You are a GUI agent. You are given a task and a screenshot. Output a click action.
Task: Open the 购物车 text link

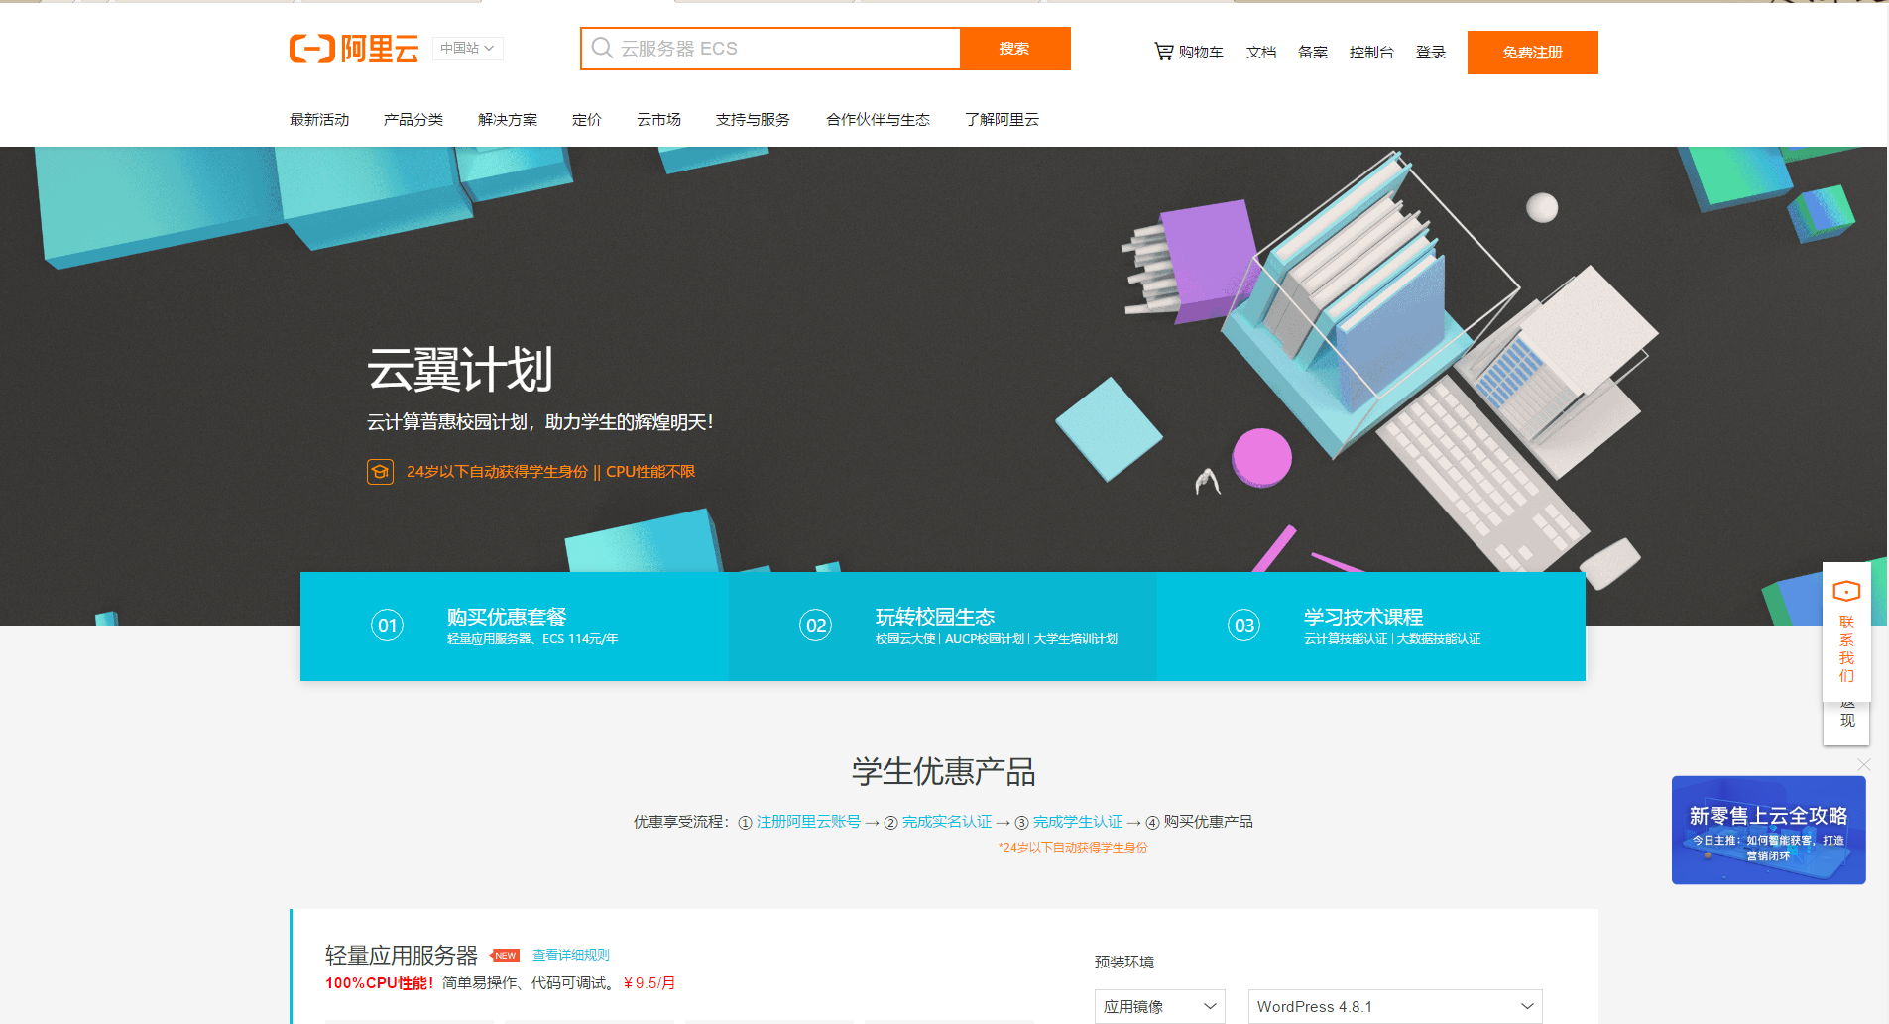1201,53
